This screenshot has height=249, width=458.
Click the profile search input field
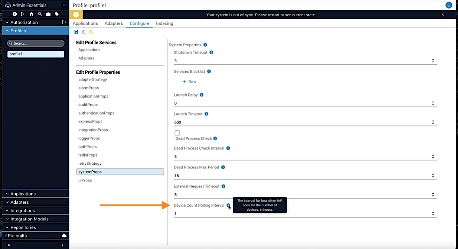click(x=36, y=44)
